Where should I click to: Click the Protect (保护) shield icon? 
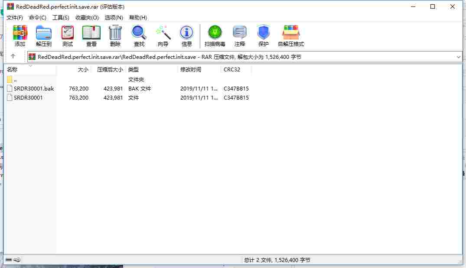[263, 32]
